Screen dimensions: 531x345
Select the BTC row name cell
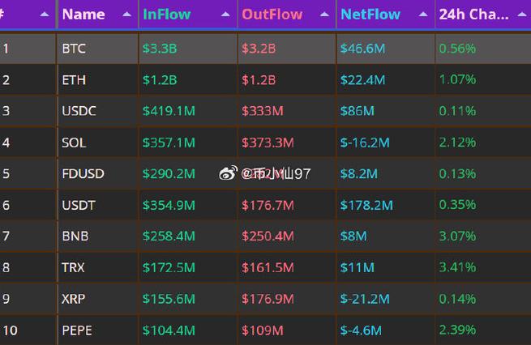click(74, 49)
